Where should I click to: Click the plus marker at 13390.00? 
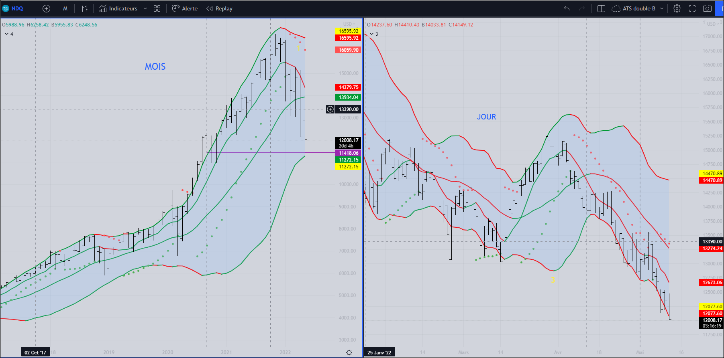click(x=330, y=109)
